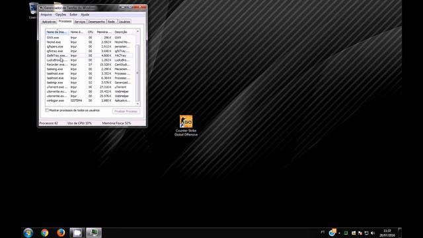Open the file explorer taskbar button
The width and height of the screenshot is (423, 238).
coord(77,233)
